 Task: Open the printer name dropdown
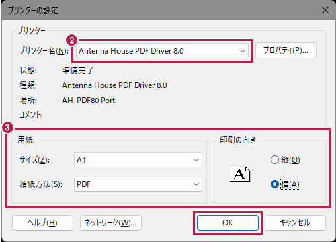click(x=162, y=51)
